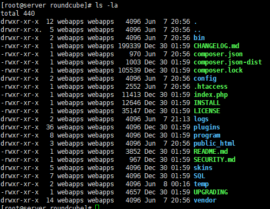The height and width of the screenshot is (209, 270).
Task: Click the link count '12' on the first row
Action: [50, 22]
